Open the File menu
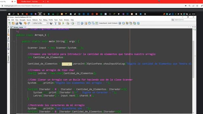 [x=9, y=20]
